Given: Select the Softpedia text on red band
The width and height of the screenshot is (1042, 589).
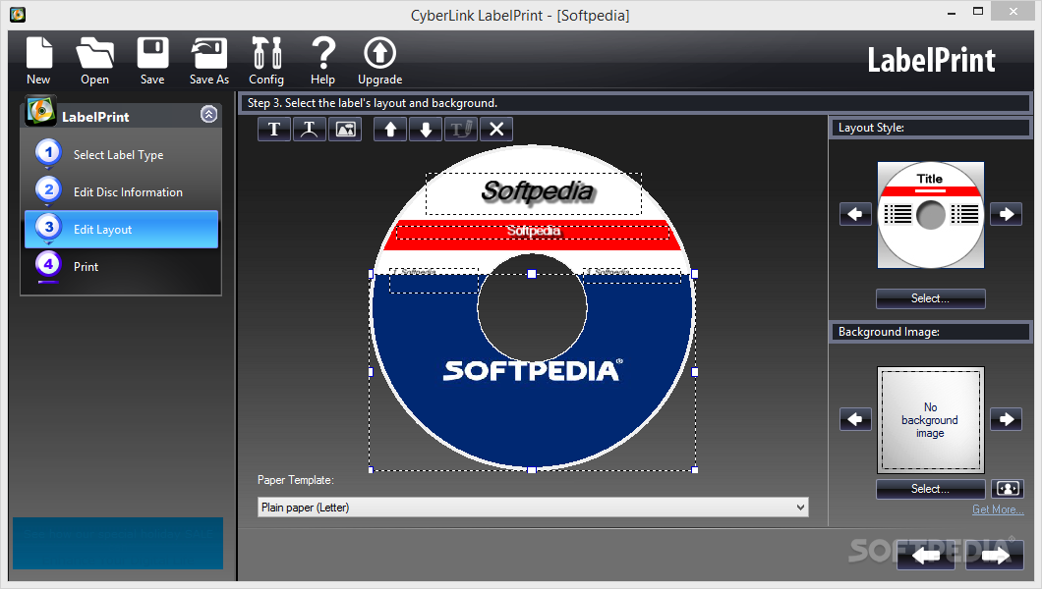Looking at the screenshot, I should click(533, 232).
